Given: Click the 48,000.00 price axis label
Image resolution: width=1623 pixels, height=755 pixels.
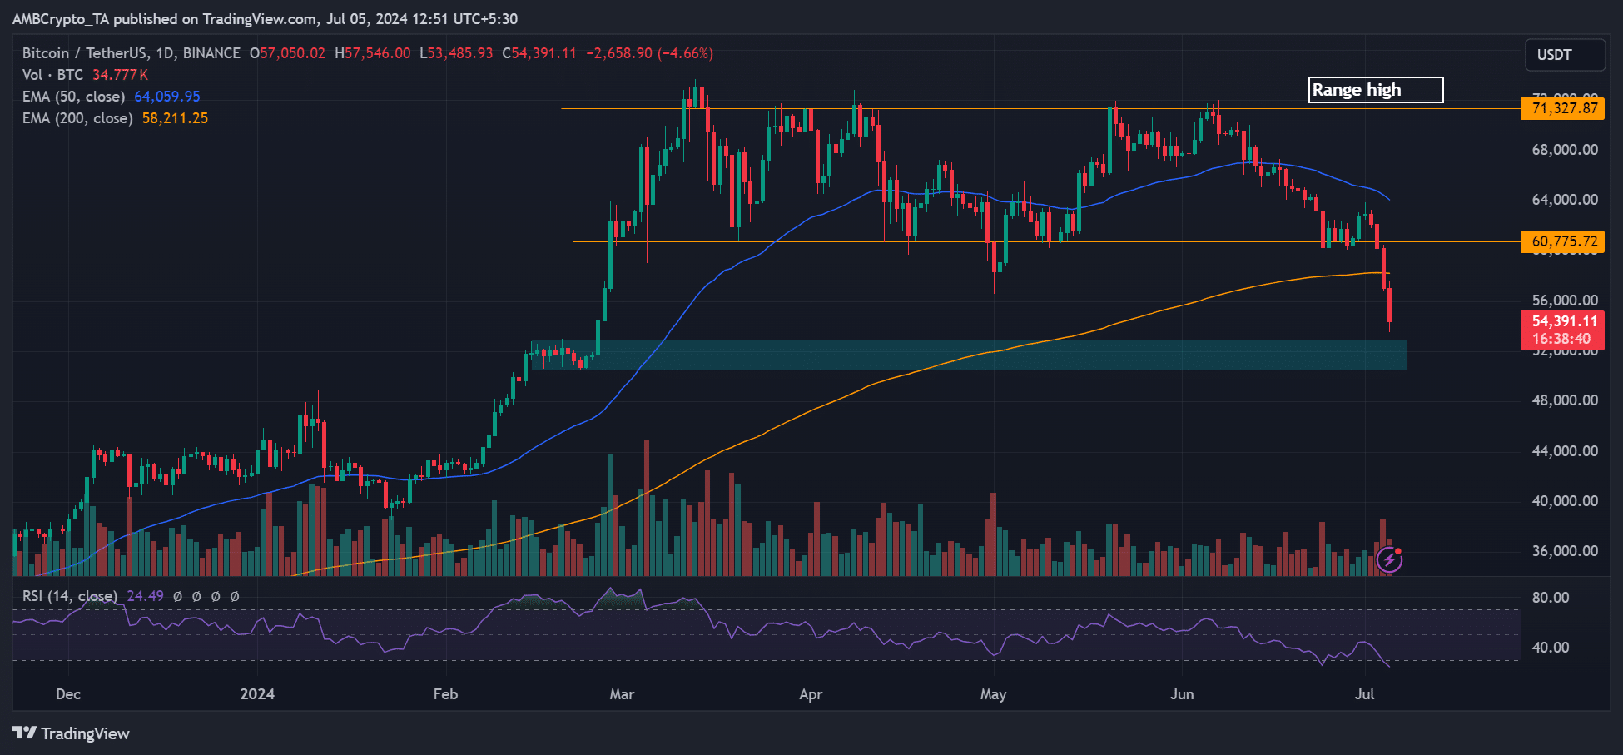Looking at the screenshot, I should 1565,400.
